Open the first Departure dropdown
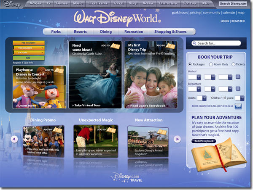Screen dimensions: 253x190 [194, 89]
